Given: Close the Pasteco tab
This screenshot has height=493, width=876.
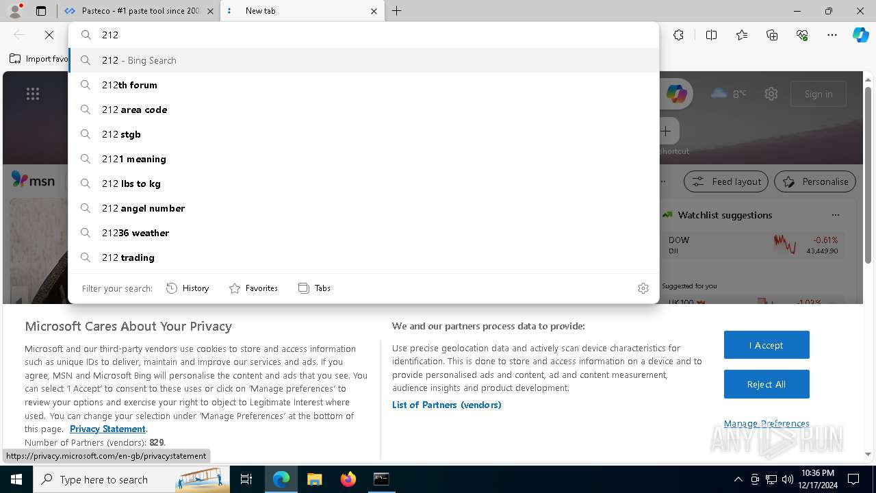Looking at the screenshot, I should 210,11.
